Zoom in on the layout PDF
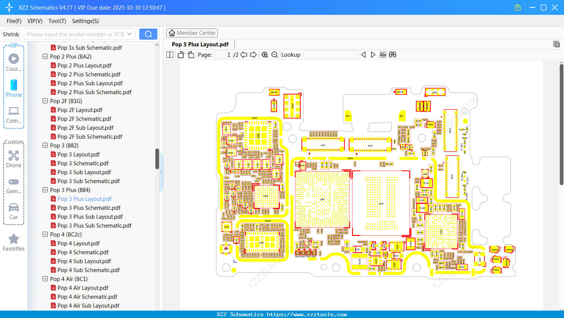The image size is (564, 318). (265, 54)
